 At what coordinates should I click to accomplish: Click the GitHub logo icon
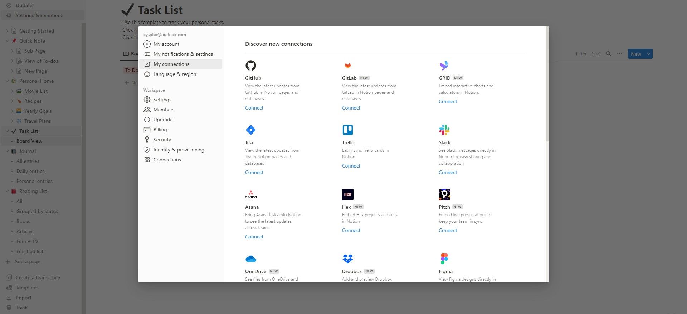pos(250,65)
